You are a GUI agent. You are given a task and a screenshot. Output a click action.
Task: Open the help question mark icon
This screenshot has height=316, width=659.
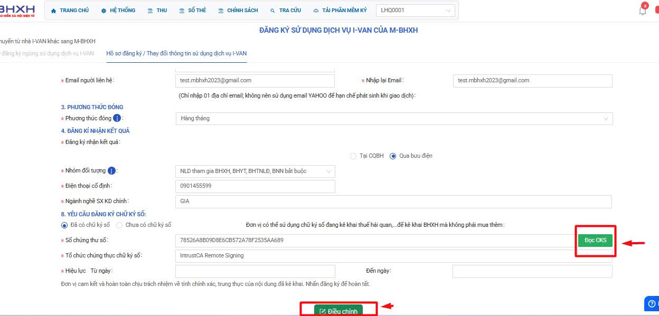click(651, 303)
